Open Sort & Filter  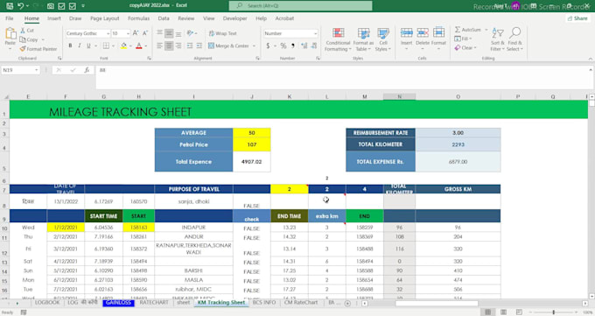click(498, 39)
